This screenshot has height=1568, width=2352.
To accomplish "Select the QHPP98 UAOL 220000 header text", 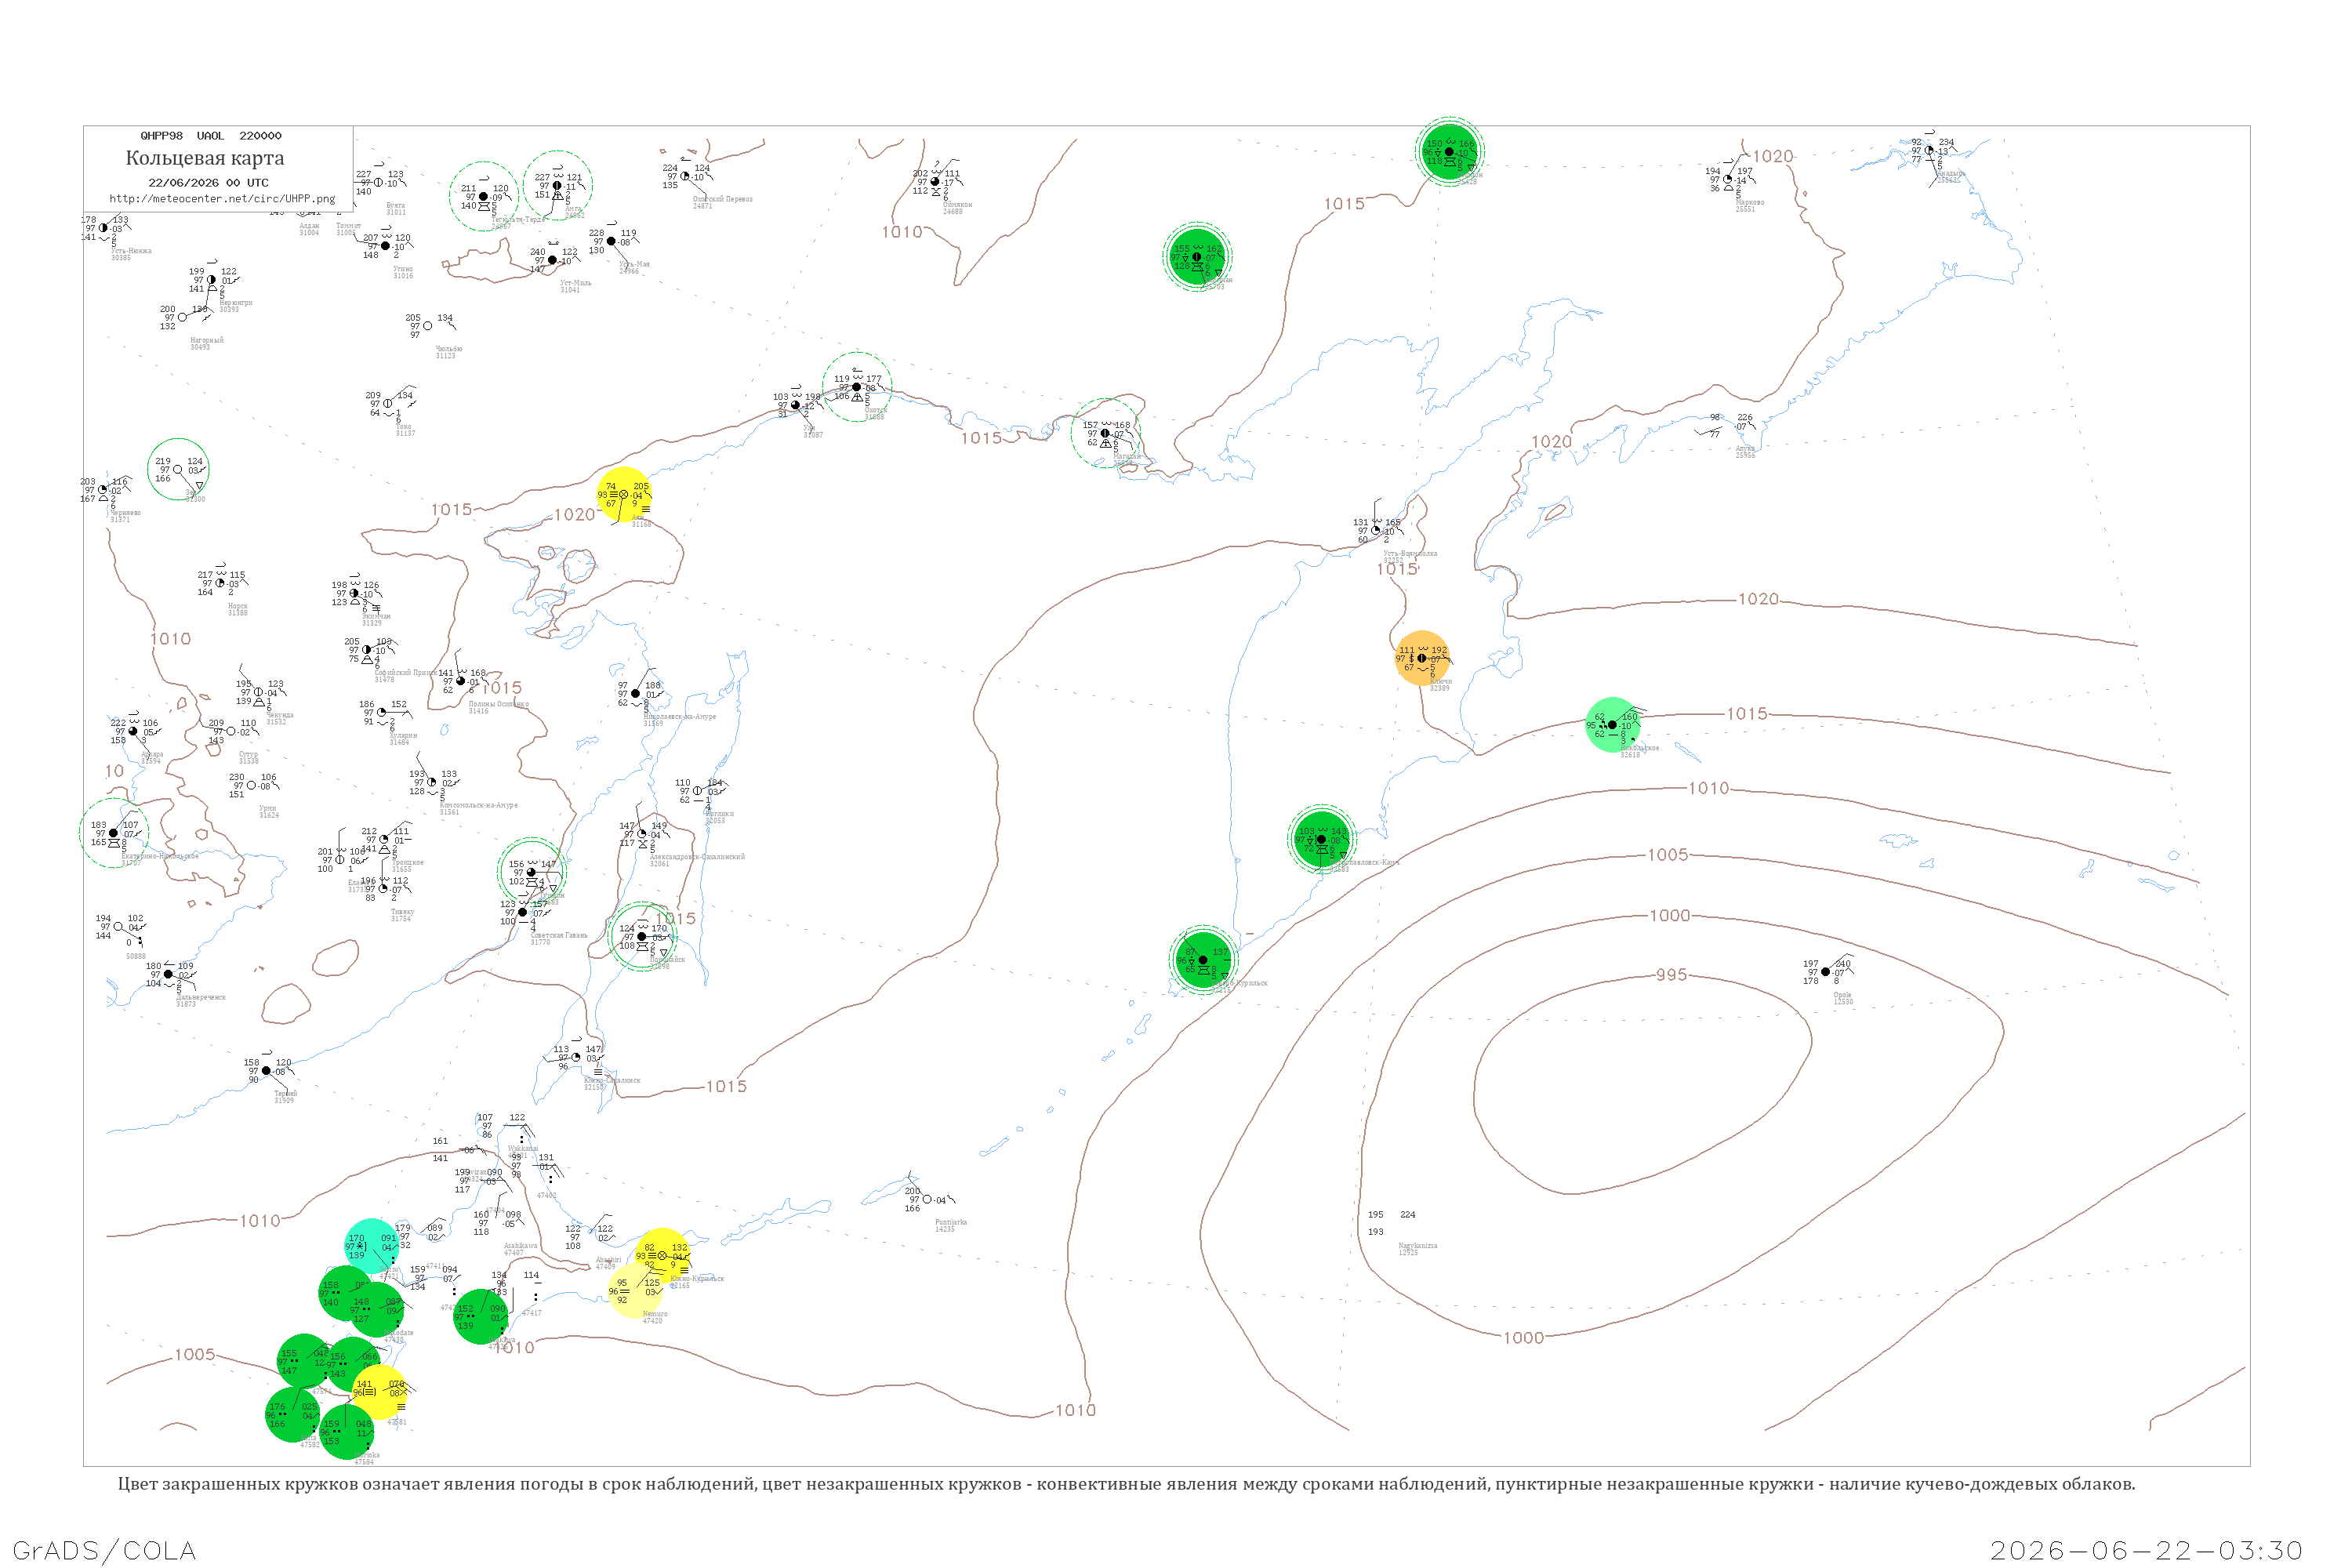I will click(x=211, y=136).
